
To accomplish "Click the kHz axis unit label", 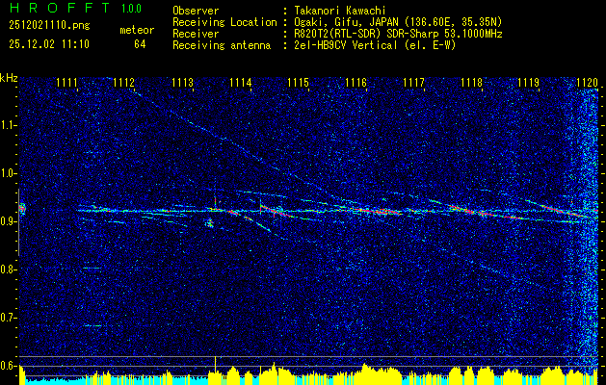I will click(9, 78).
